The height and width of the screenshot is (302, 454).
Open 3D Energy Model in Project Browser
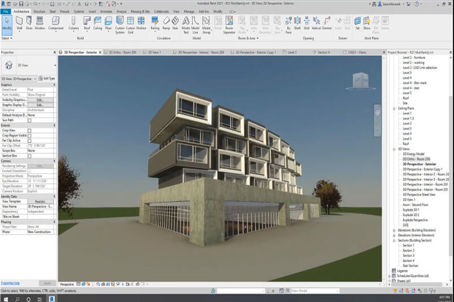(x=414, y=154)
